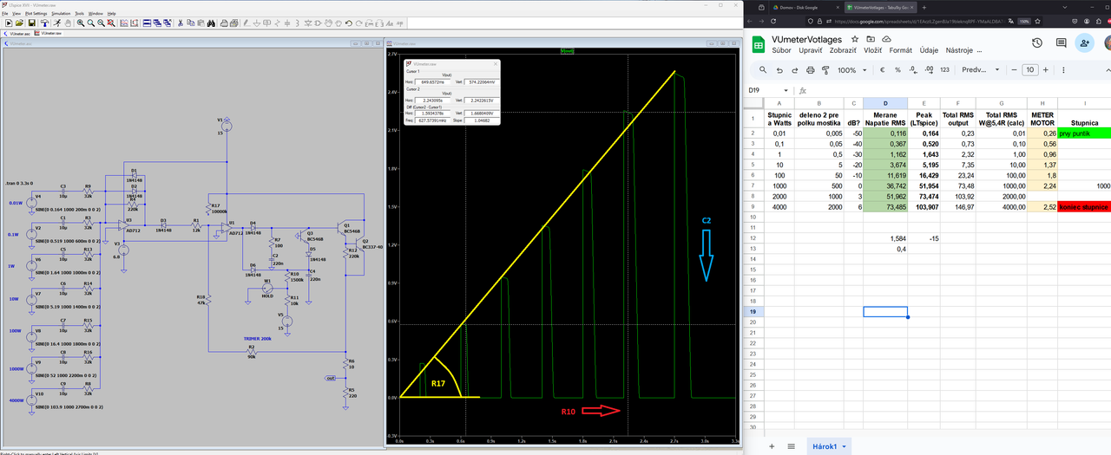This screenshot has width=1111, height=455.
Task: Format as percent in the Sheets toolbar
Action: pyautogui.click(x=897, y=70)
